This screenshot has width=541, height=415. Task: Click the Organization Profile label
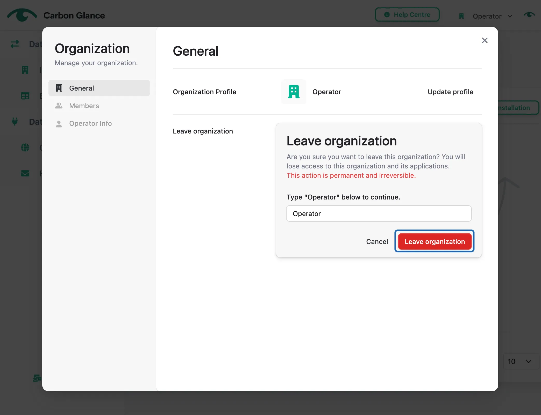tap(204, 92)
